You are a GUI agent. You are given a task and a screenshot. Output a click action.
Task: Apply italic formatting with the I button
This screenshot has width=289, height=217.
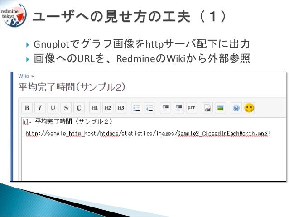click(40, 108)
